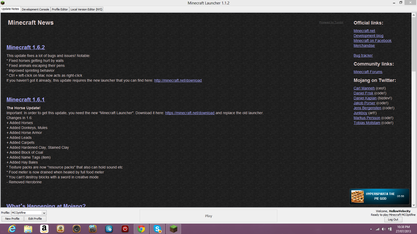Image resolution: width=417 pixels, height=234 pixels.
Task: Open the taskbar clock and date
Action: 403,229
